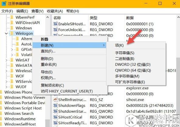Expand the GPExt subkey node
180x127 pixels.
tap(12, 50)
